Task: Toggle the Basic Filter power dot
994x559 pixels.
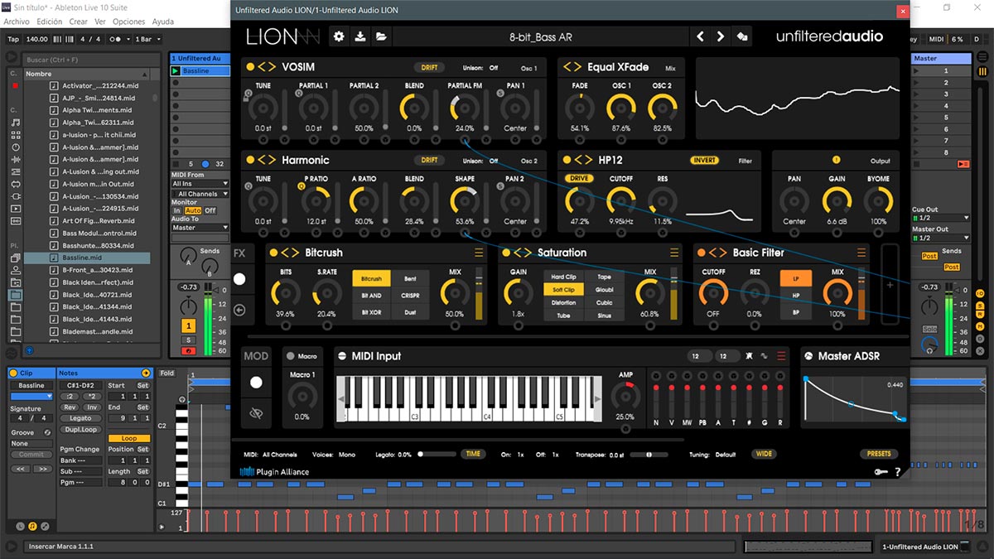Action: click(701, 253)
